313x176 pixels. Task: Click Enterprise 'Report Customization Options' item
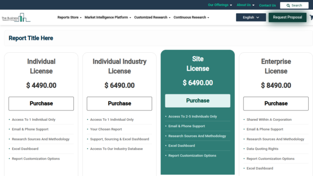pyautogui.click(x=270, y=158)
